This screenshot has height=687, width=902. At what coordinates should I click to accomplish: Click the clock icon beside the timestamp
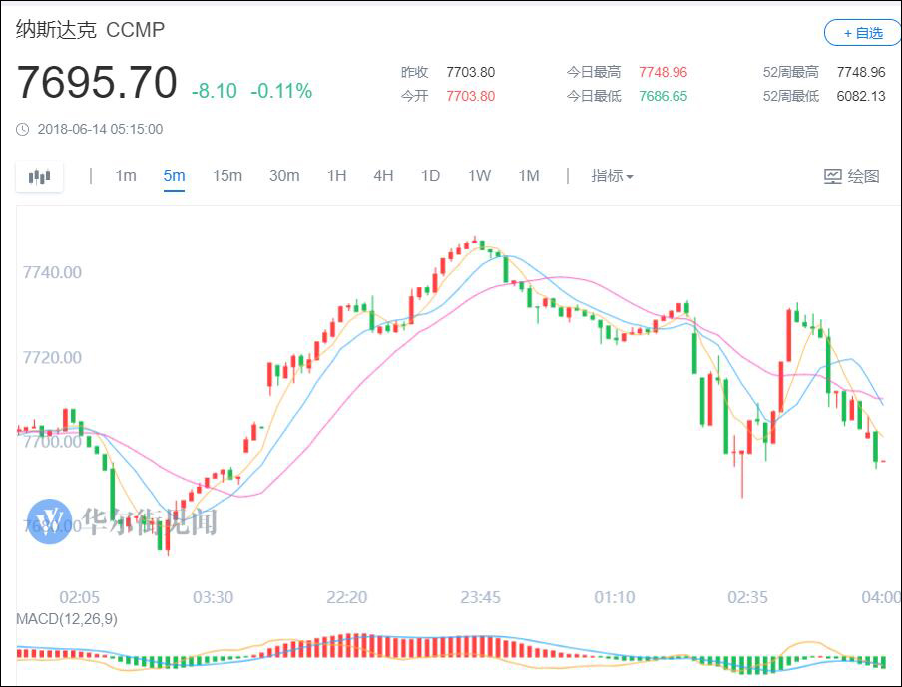click(23, 129)
